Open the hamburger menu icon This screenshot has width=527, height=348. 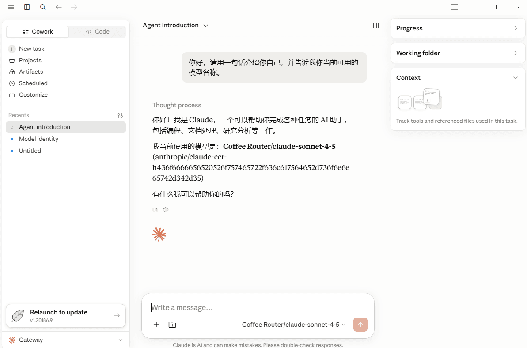(x=11, y=7)
